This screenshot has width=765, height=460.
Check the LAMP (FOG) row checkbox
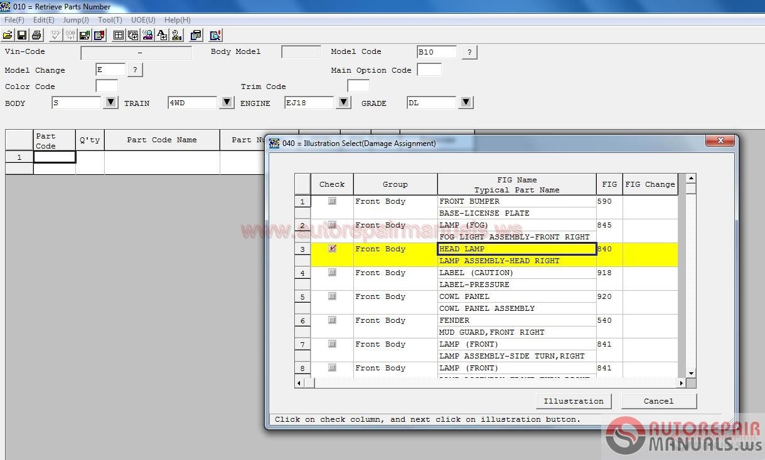pyautogui.click(x=332, y=225)
